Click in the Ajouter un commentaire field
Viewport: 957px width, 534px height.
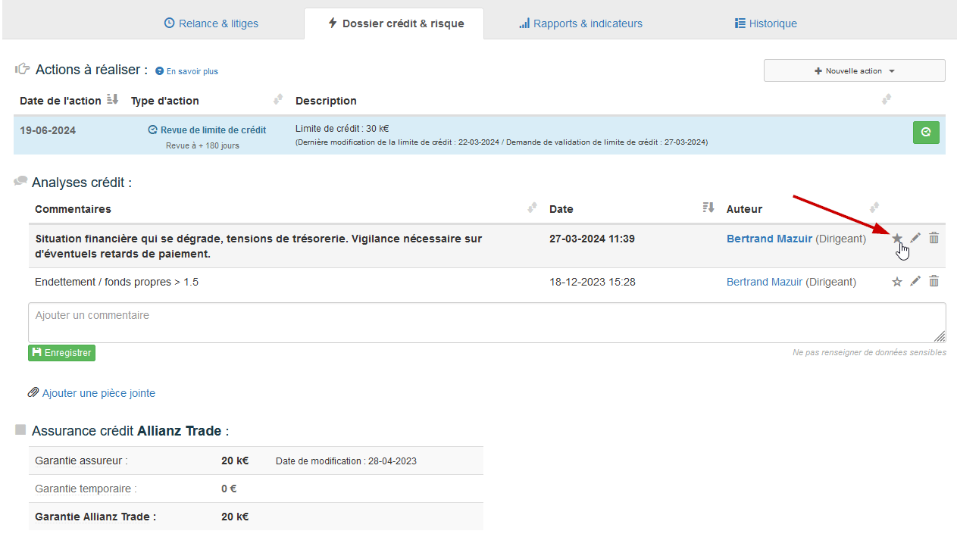pos(485,323)
